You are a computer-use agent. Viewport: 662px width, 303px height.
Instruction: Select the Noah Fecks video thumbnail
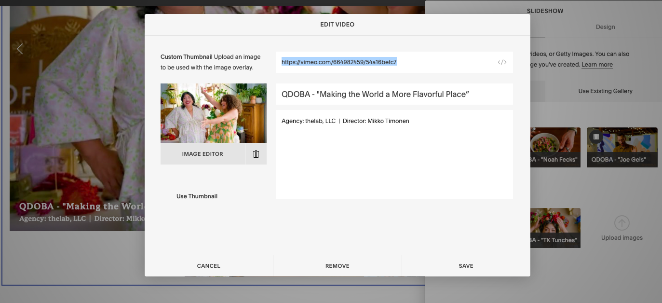tap(555, 147)
